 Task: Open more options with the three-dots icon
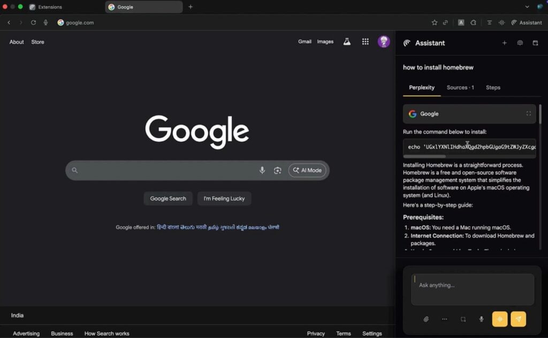(x=444, y=319)
